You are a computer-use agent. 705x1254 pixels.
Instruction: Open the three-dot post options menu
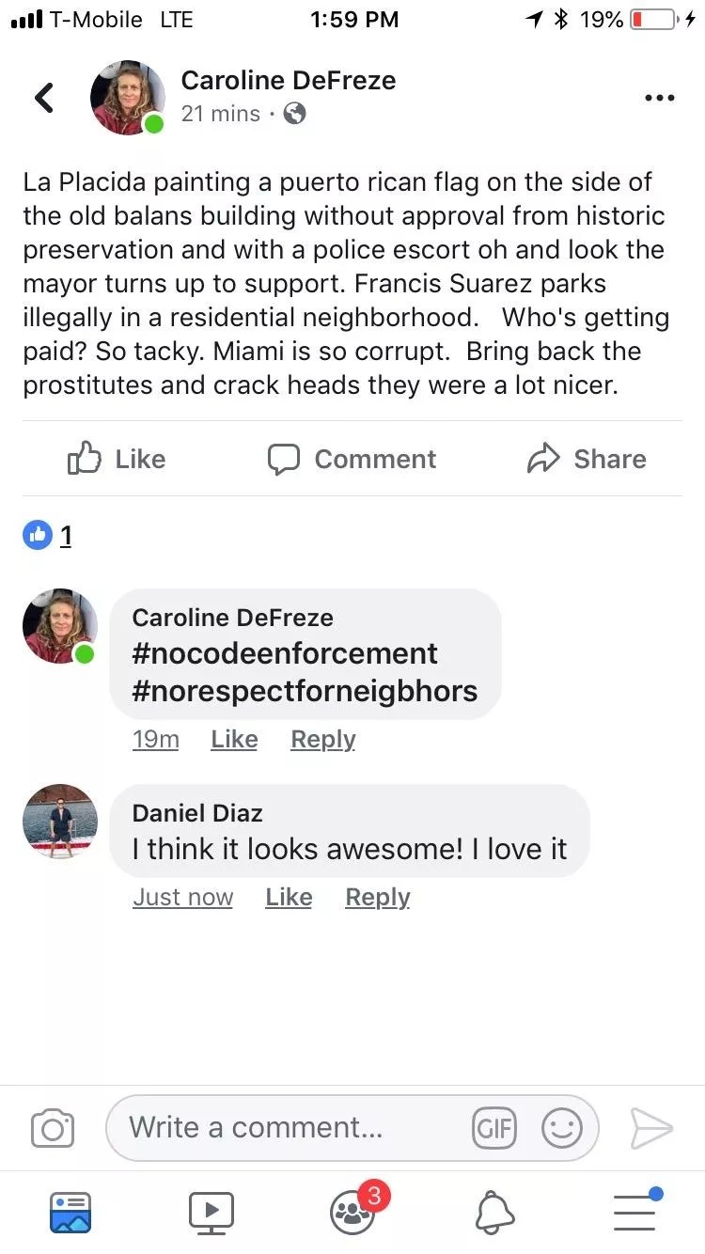pyautogui.click(x=659, y=98)
